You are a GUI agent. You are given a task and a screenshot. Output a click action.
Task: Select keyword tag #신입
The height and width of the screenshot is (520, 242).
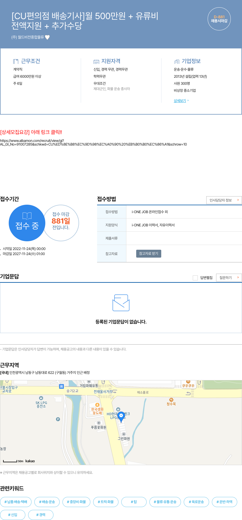click(13, 515)
